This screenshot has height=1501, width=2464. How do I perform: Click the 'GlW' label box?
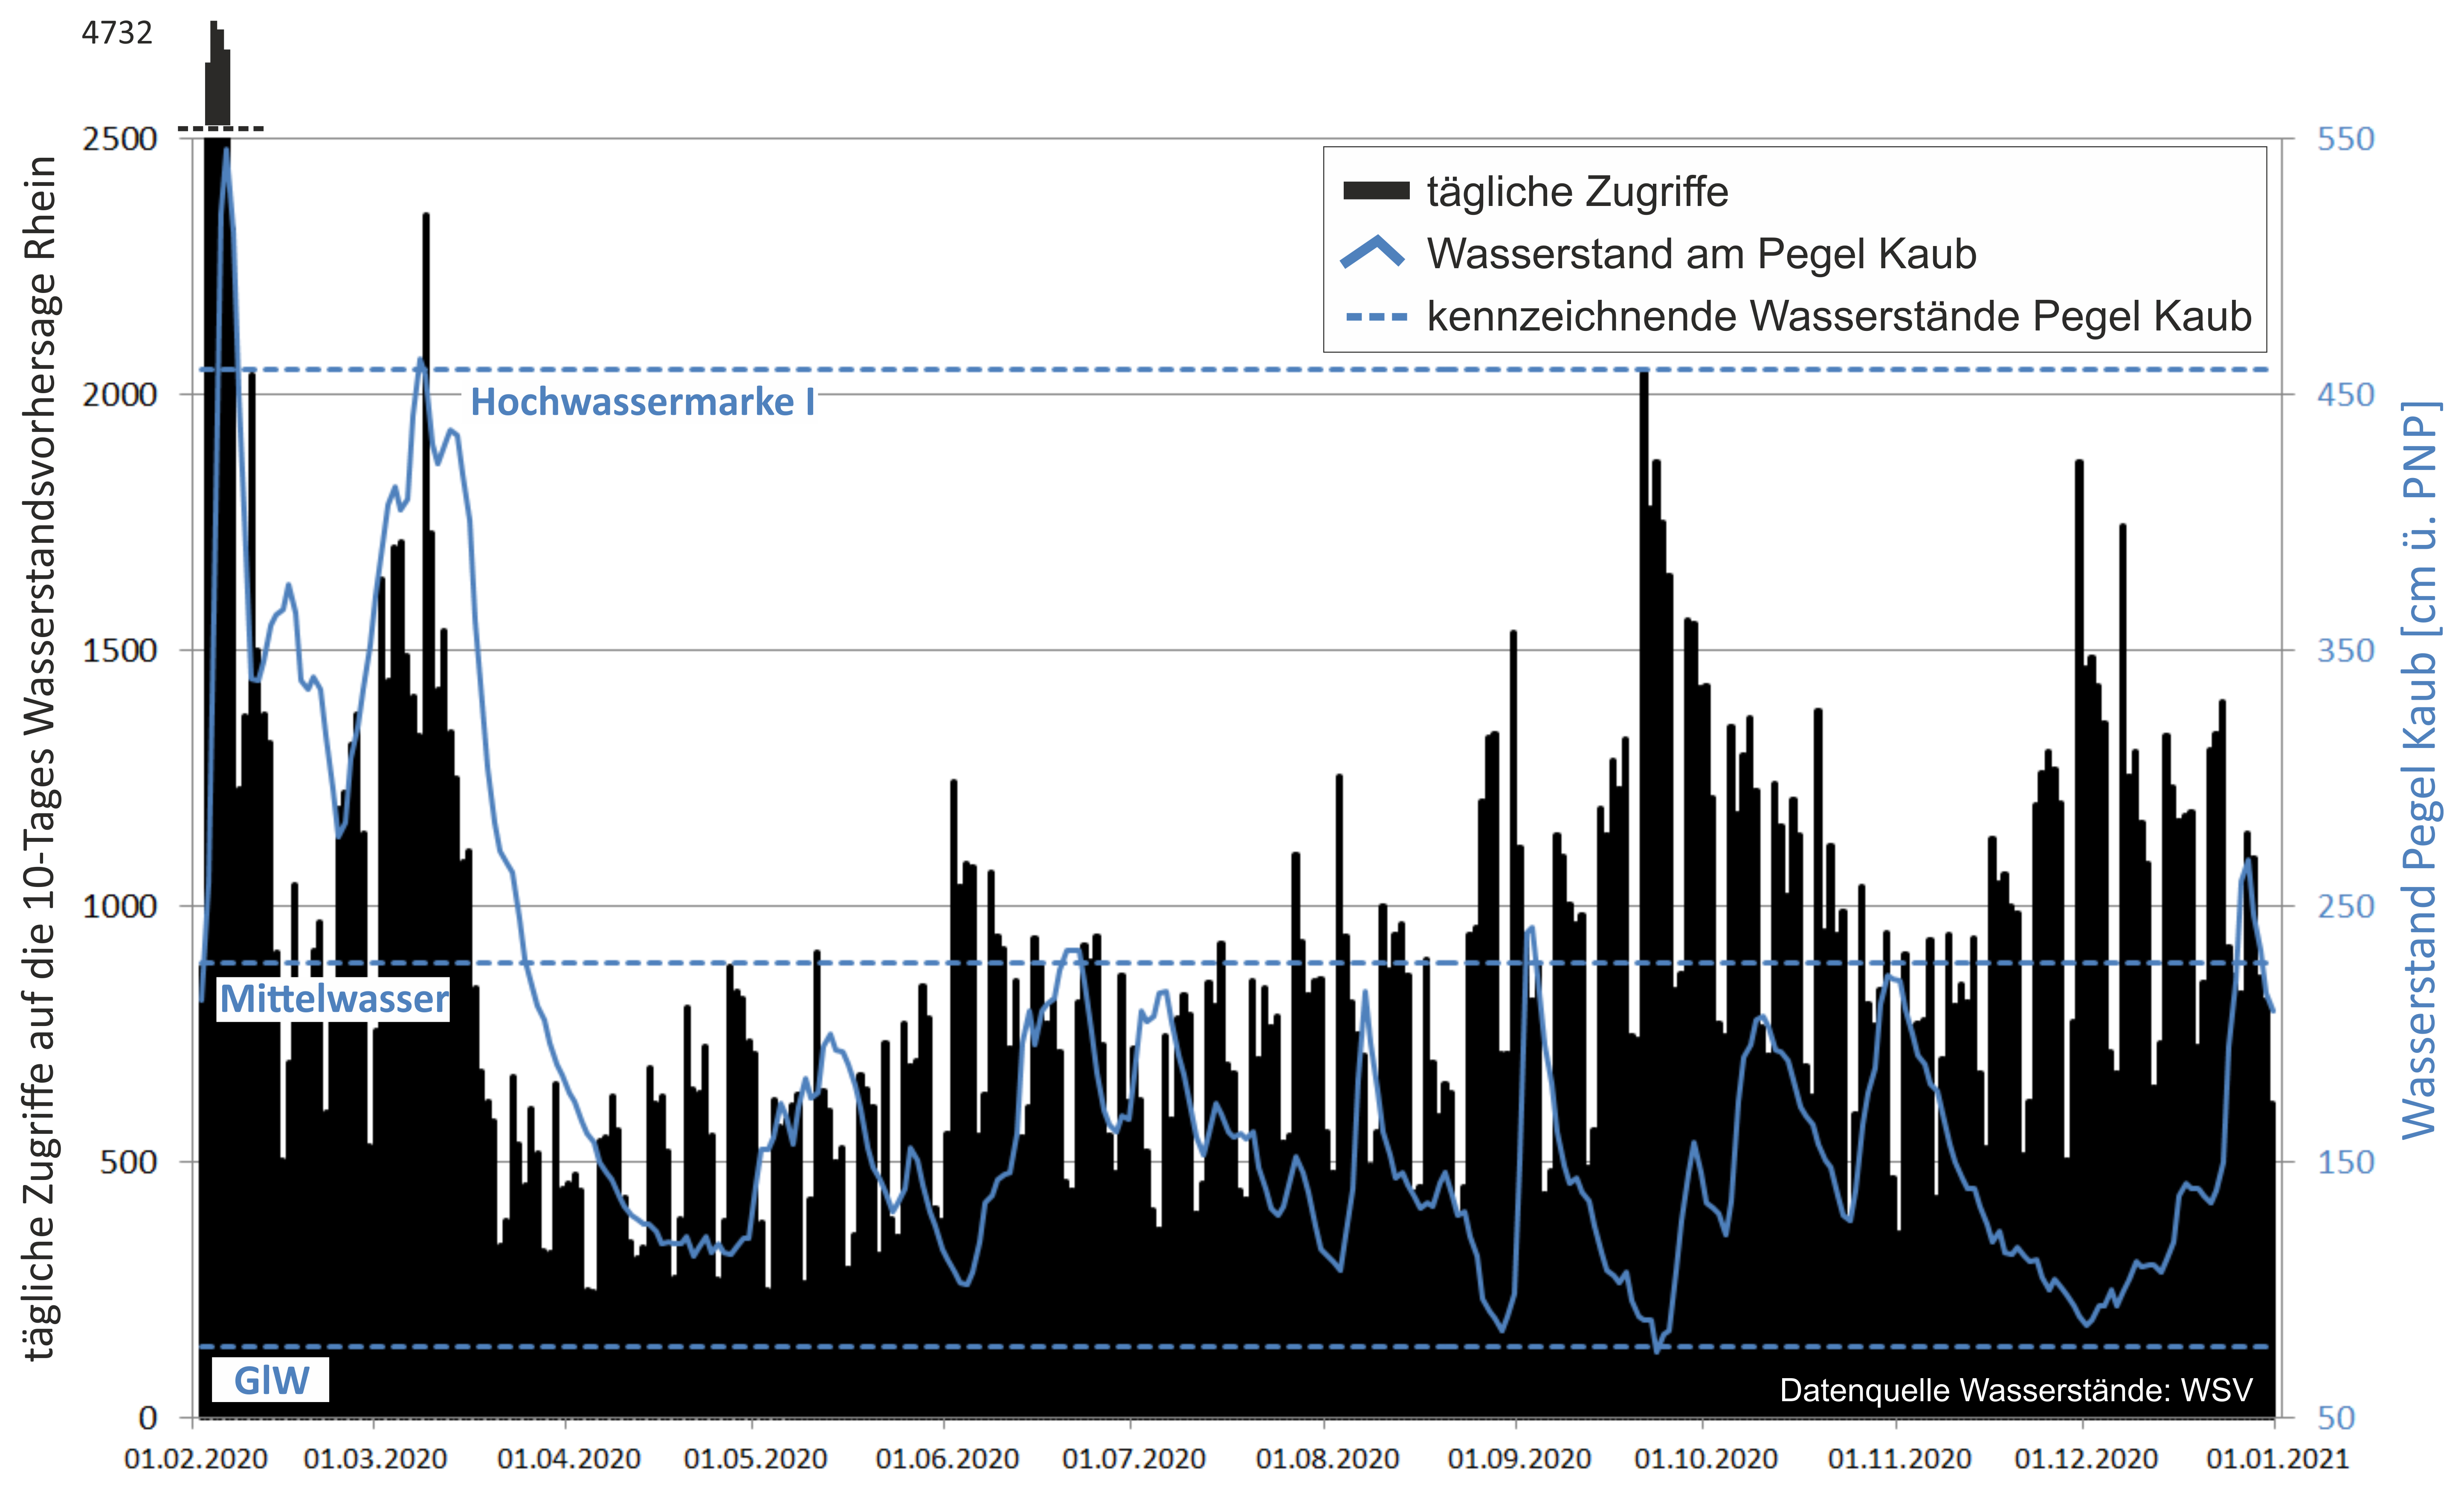click(x=270, y=1380)
